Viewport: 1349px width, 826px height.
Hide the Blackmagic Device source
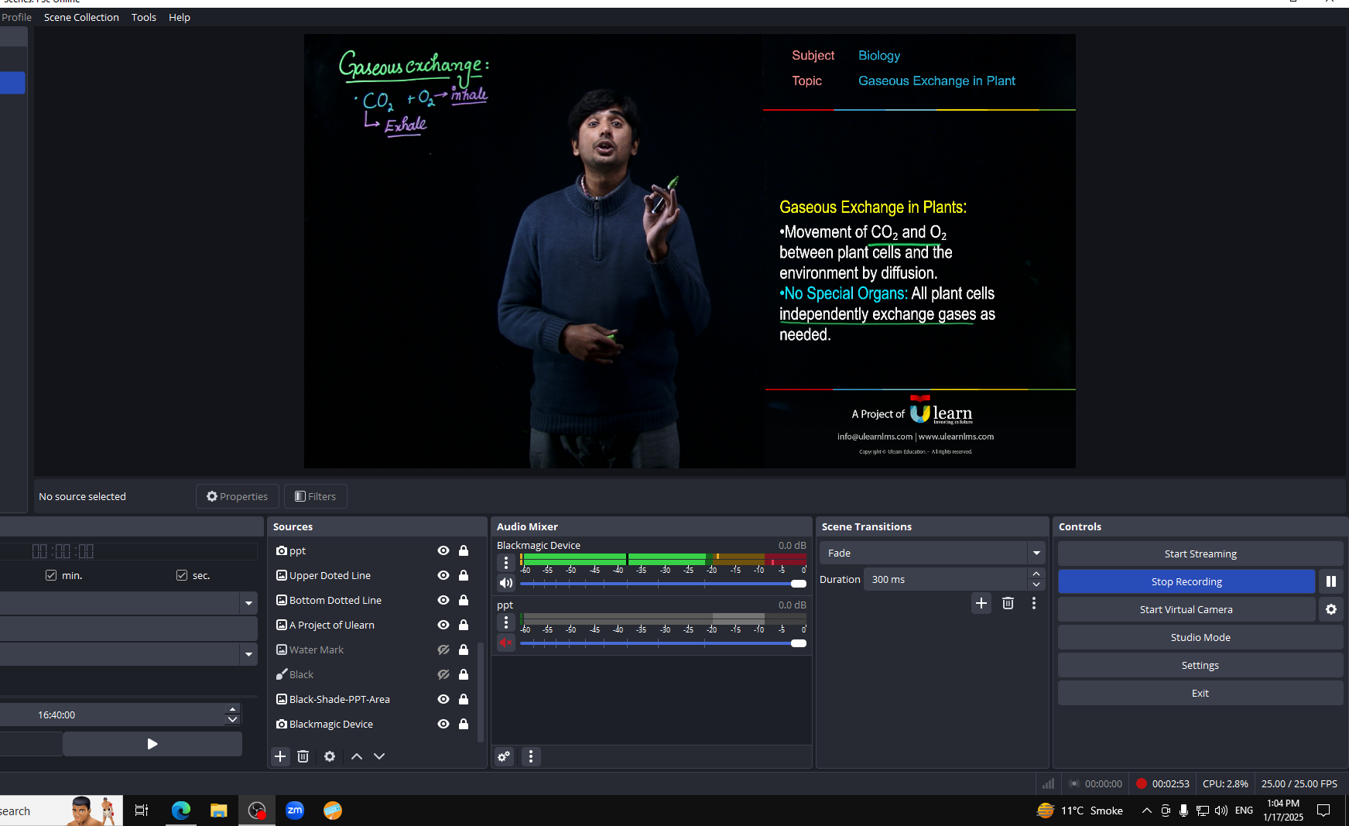pos(443,724)
